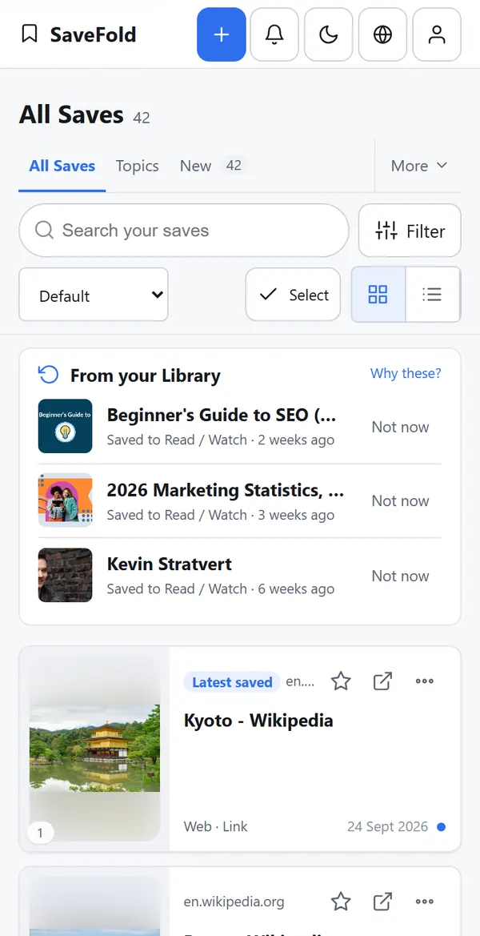Click Not now for Kevin Stratvert
Viewport: 480px width, 936px height.
(x=401, y=576)
